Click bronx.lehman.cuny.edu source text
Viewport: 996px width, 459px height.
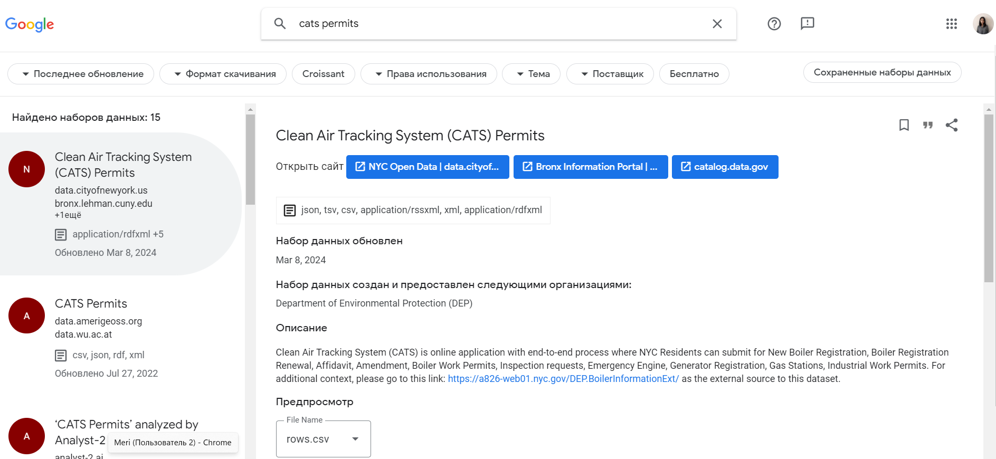(103, 204)
